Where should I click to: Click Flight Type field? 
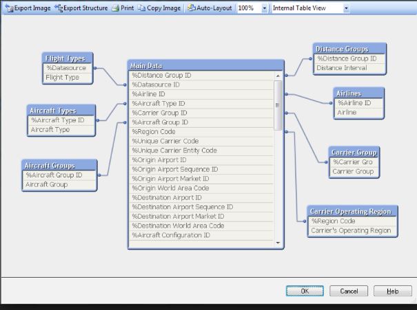tap(68, 78)
